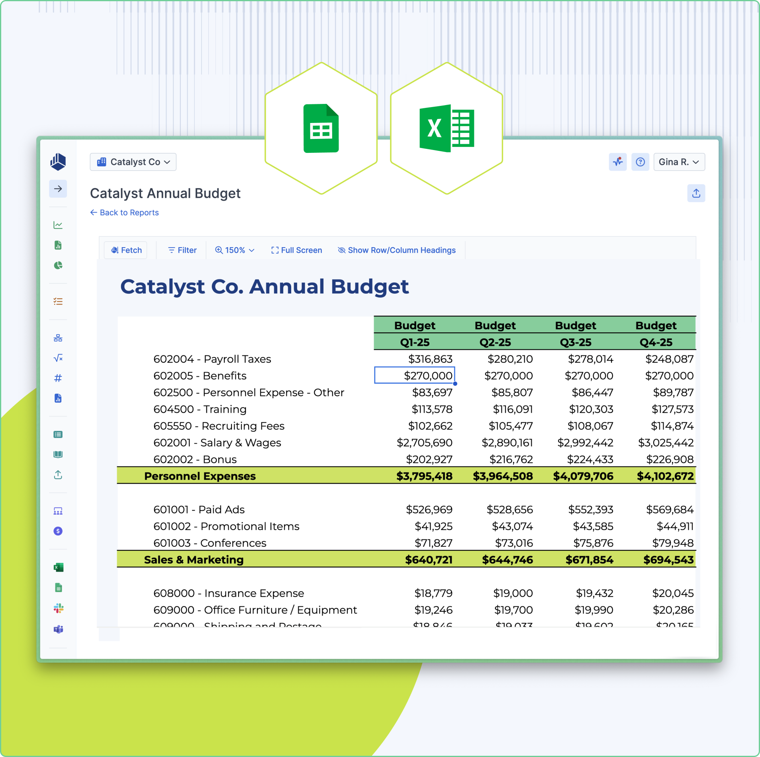
Task: Open the Microsoft Teams icon in sidebar
Action: point(59,629)
